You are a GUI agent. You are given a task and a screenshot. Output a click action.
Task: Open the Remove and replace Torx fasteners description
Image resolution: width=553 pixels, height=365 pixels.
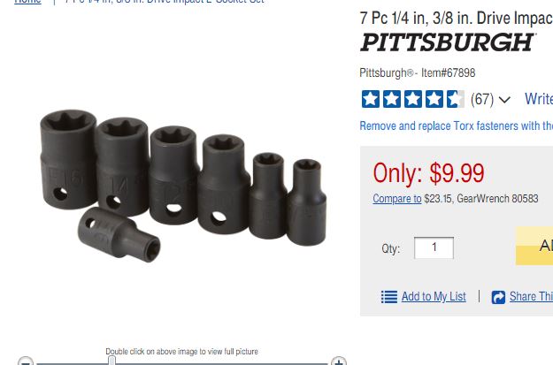click(x=457, y=125)
